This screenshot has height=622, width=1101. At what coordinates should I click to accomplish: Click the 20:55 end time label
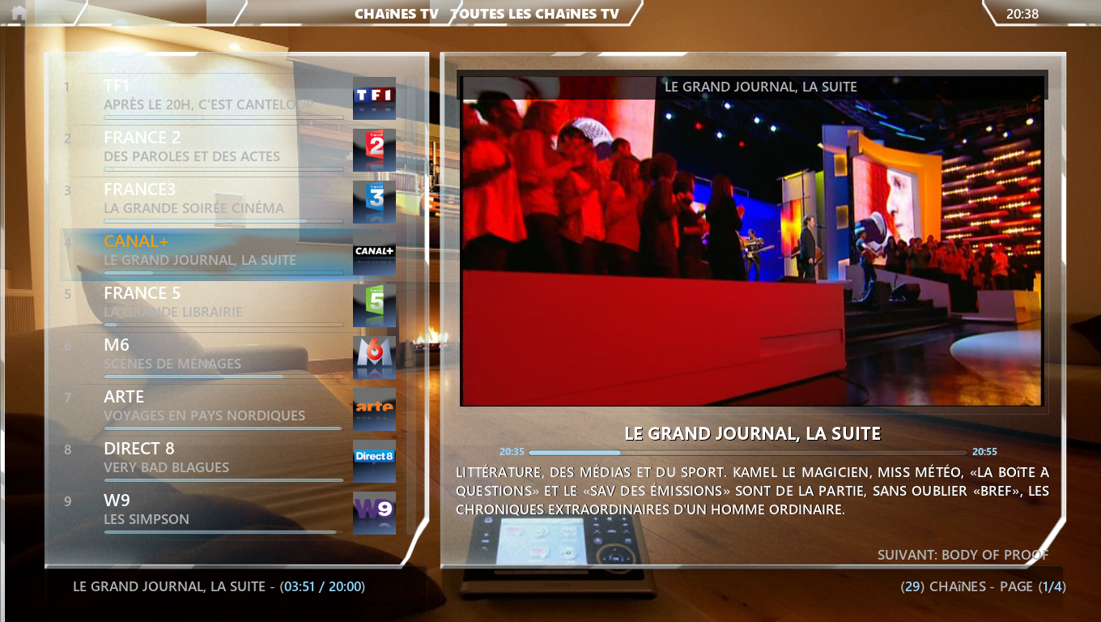pyautogui.click(x=984, y=452)
